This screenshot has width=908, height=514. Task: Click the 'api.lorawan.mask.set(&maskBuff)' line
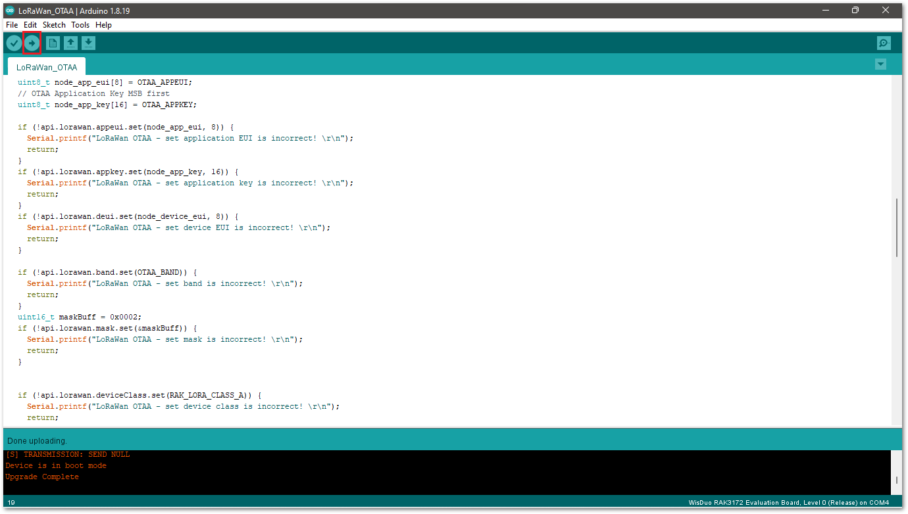click(x=108, y=328)
